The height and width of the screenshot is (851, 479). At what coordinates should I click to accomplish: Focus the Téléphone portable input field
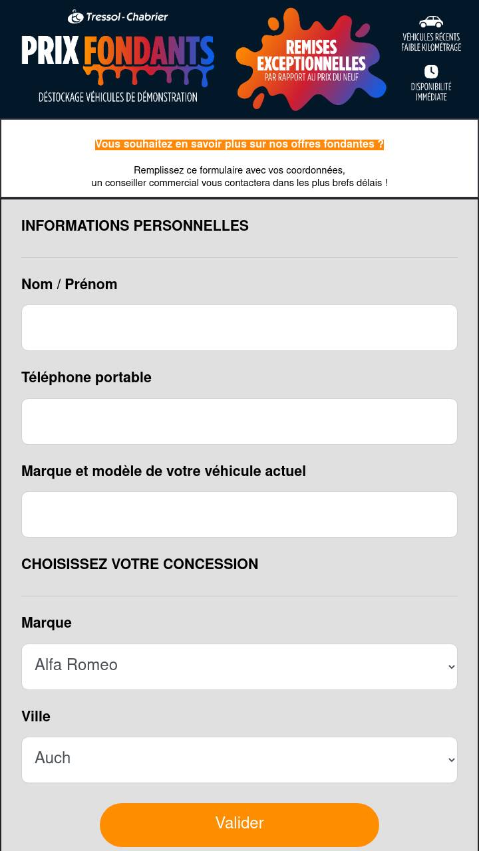coord(239,422)
